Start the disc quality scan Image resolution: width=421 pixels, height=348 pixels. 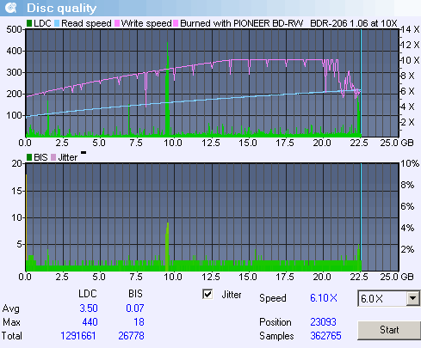pos(389,330)
